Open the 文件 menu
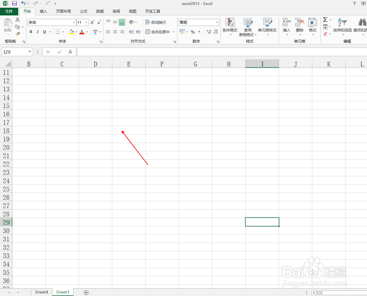The width and height of the screenshot is (367, 296). 10,11
